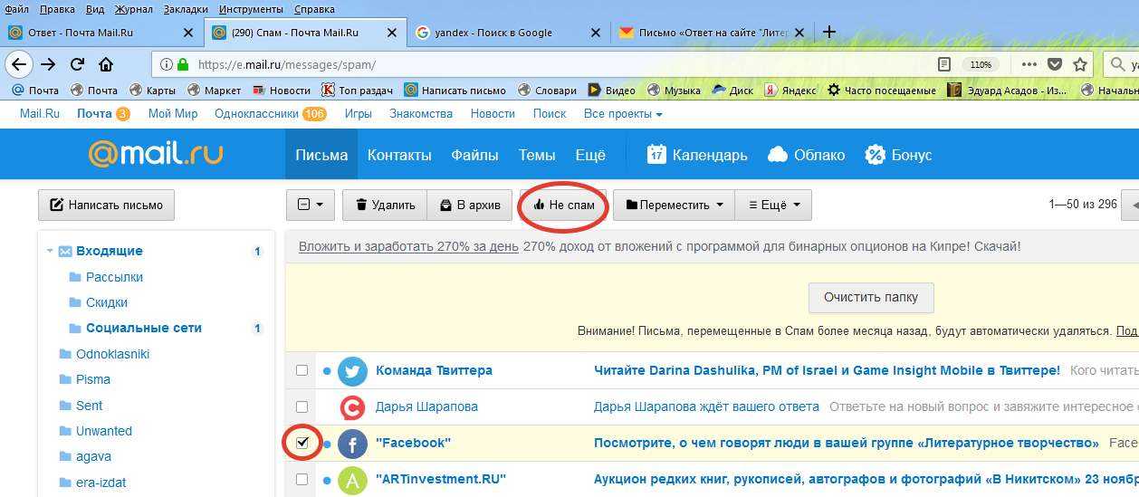
Task: Click the Pocket save icon
Action: click(1055, 64)
